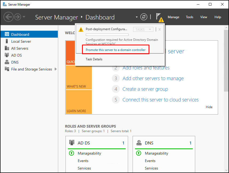
Task: Select AD DS in the left pane
Action: click(29, 55)
